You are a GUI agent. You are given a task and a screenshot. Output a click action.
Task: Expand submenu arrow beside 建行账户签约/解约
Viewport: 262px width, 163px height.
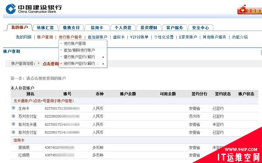(103, 57)
